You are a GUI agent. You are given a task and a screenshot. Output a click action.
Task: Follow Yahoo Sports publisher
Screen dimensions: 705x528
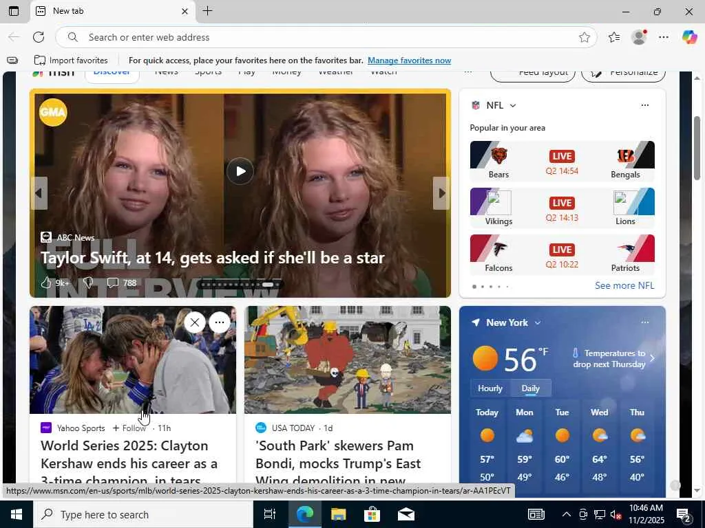point(129,428)
